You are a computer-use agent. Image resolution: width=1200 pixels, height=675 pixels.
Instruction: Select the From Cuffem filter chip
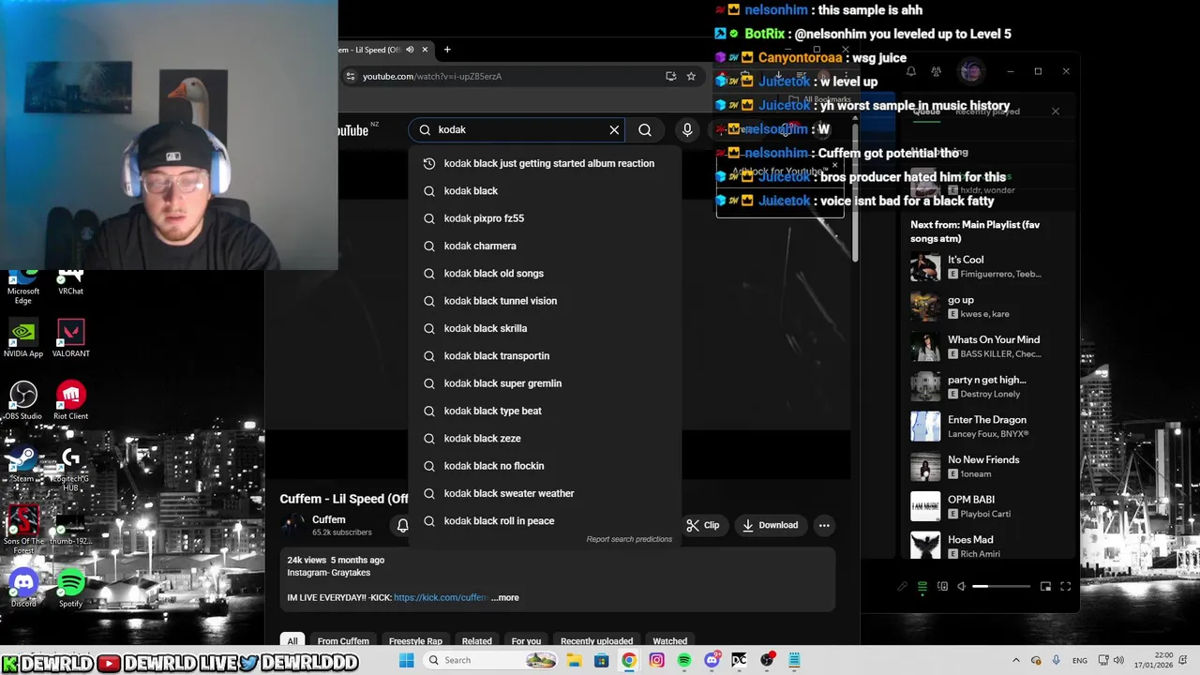pos(343,641)
